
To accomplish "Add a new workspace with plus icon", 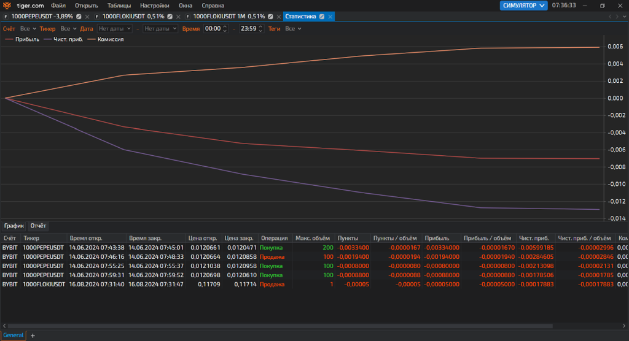I will click(x=33, y=335).
